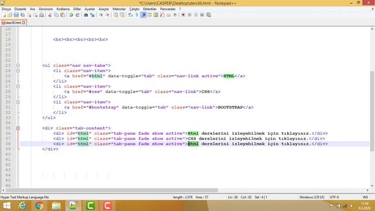Collapse the li fold at line 27

[18, 86]
